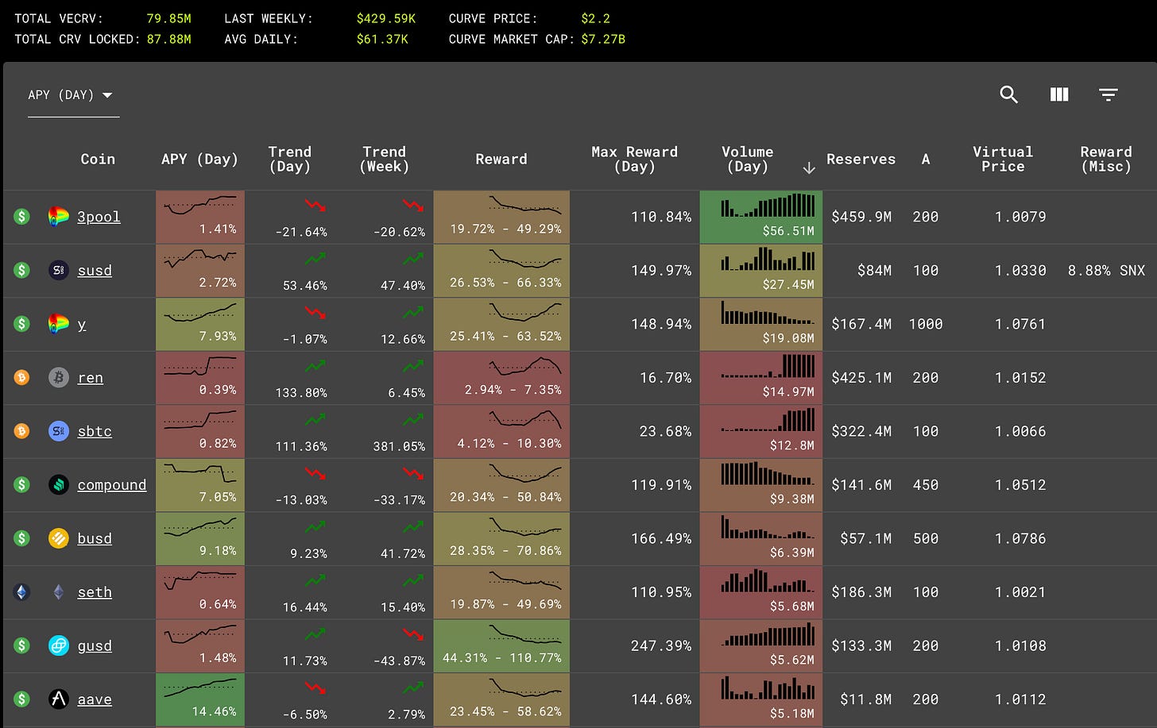The width and height of the screenshot is (1157, 728).
Task: Open the compound pool link
Action: (x=112, y=485)
